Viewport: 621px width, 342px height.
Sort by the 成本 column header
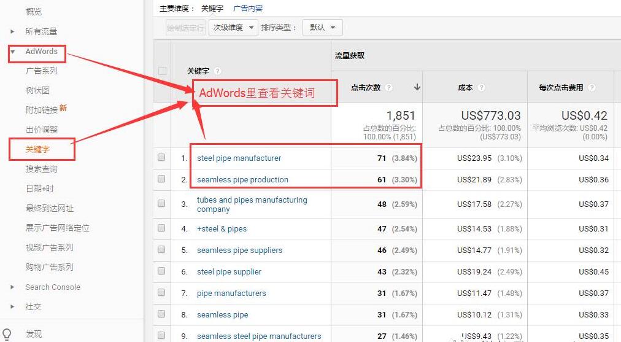click(465, 88)
